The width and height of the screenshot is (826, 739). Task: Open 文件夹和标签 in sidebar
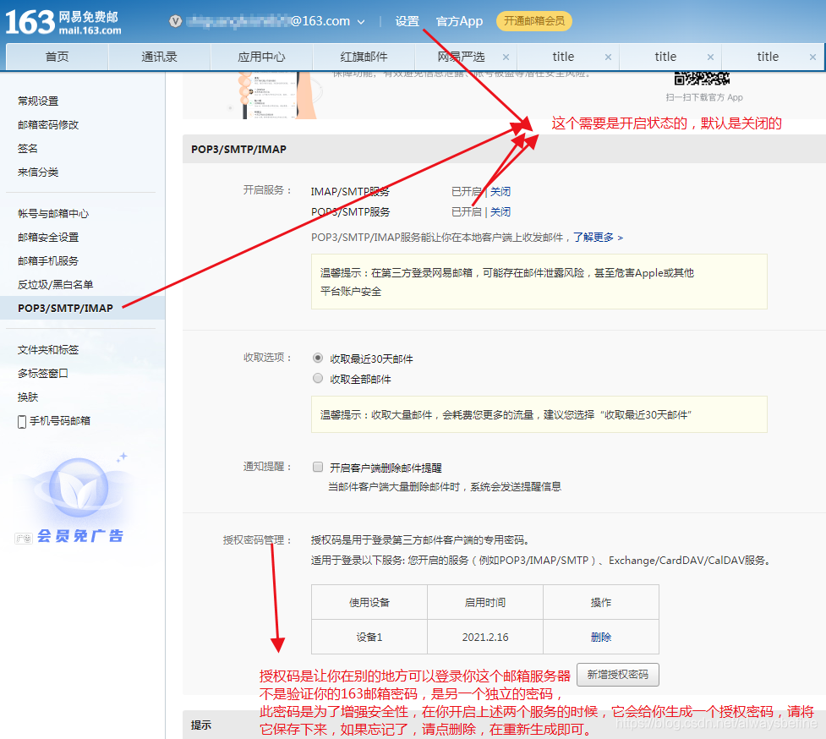[48, 350]
